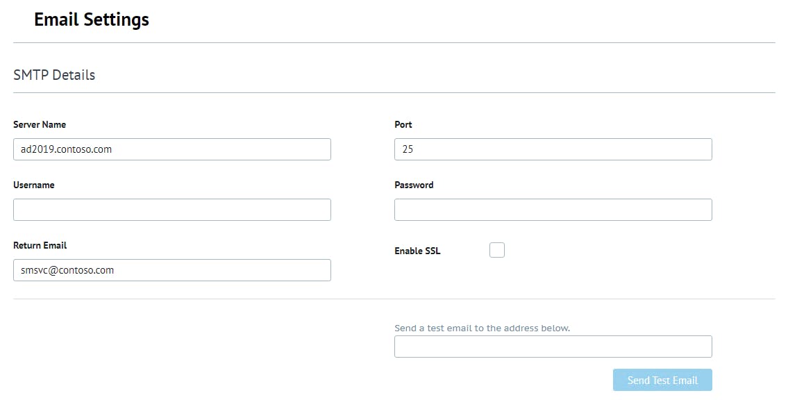This screenshot has width=788, height=400.
Task: Click the separator line below Return Email
Action: (x=394, y=299)
